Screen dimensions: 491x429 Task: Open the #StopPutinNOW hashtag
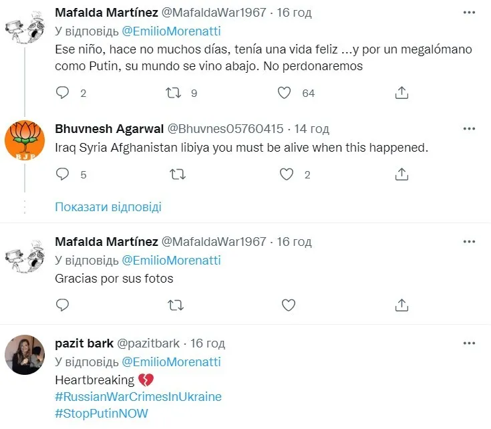(101, 414)
